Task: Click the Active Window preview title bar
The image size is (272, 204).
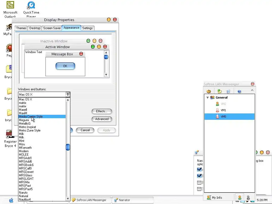Action: (67, 47)
